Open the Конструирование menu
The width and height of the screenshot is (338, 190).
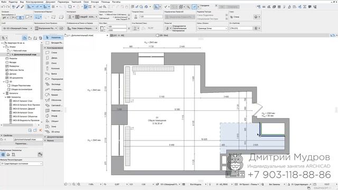coord(34,2)
